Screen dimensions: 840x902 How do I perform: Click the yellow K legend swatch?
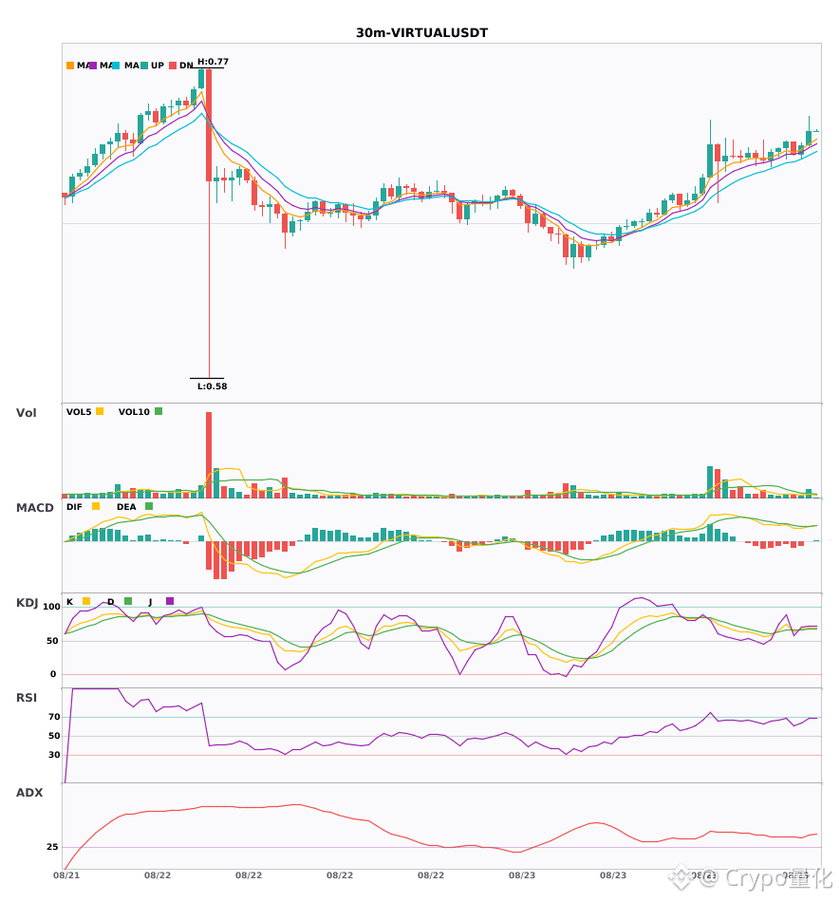(x=86, y=601)
